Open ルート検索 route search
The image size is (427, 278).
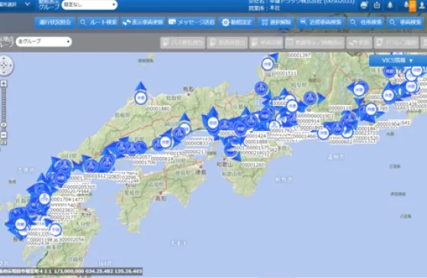pos(98,22)
